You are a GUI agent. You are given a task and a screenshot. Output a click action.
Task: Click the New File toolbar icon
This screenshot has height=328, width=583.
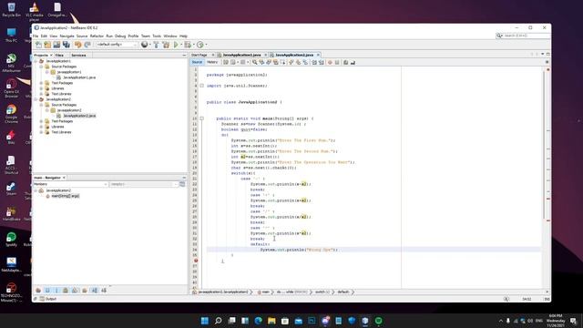38,45
